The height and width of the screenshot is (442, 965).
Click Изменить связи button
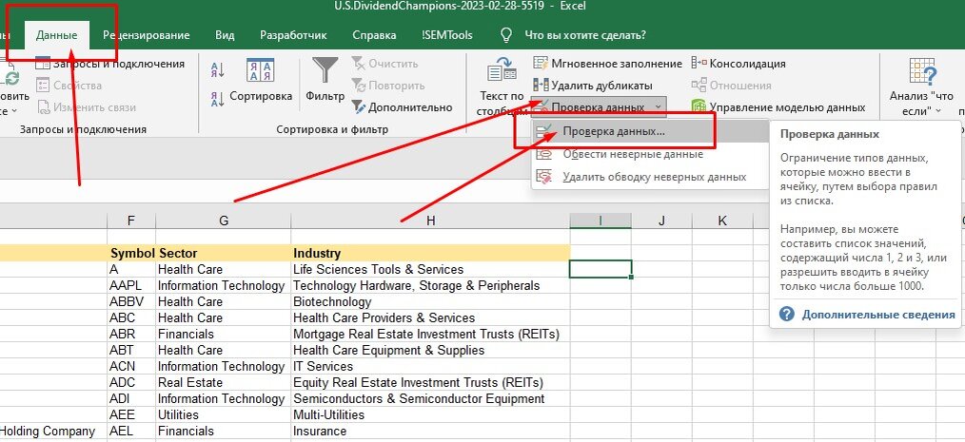87,107
